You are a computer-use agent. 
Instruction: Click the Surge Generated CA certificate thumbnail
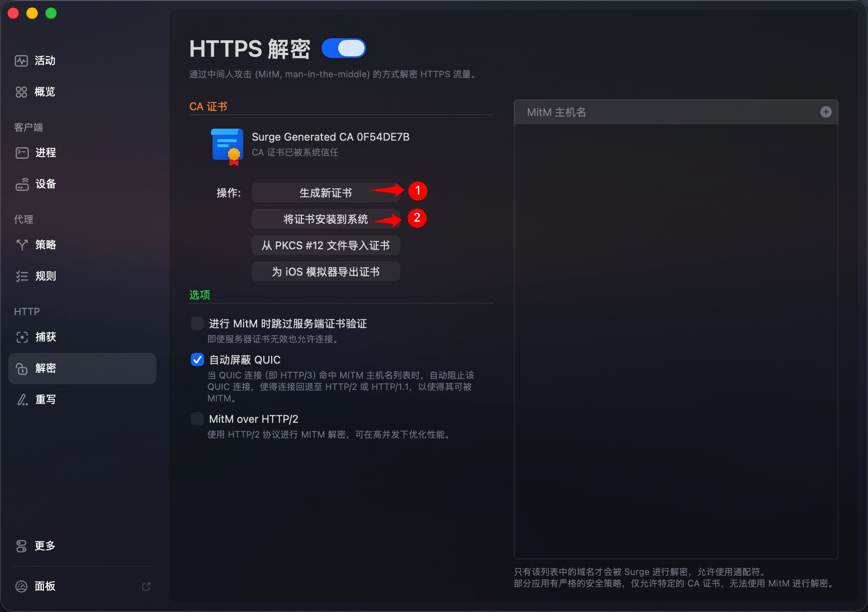pyautogui.click(x=227, y=146)
